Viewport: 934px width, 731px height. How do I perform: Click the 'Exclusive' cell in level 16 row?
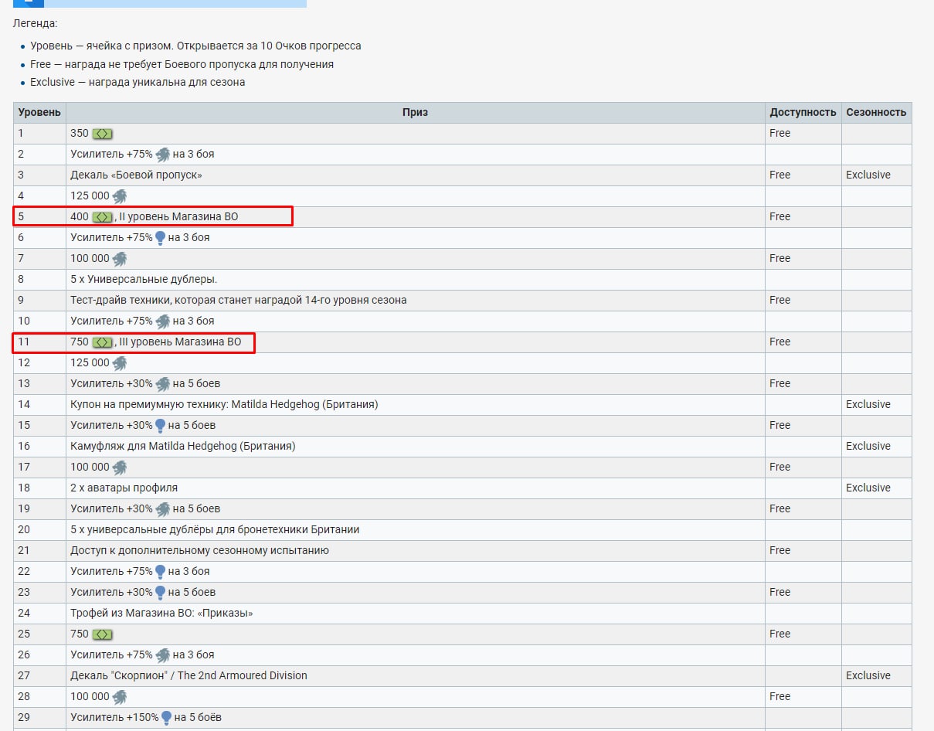click(x=876, y=447)
